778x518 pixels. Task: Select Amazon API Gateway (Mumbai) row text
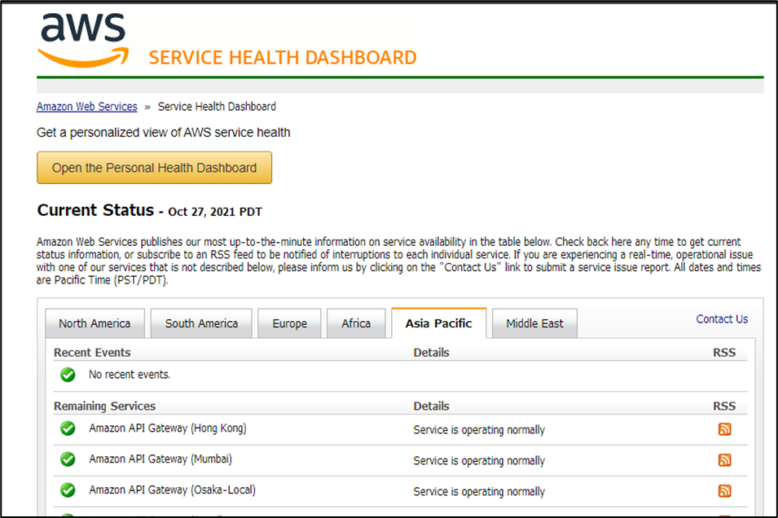[x=160, y=459]
